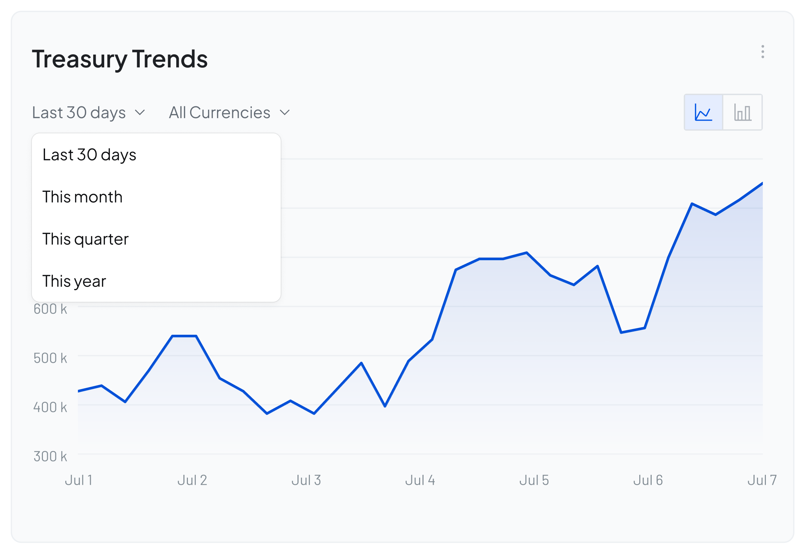Click the Jul 1 axis label
The width and height of the screenshot is (807, 556).
[x=79, y=480]
